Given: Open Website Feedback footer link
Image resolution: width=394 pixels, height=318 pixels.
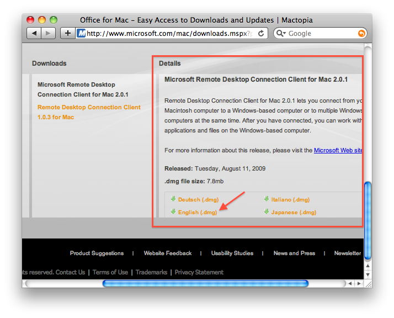Looking at the screenshot, I should pyautogui.click(x=168, y=253).
